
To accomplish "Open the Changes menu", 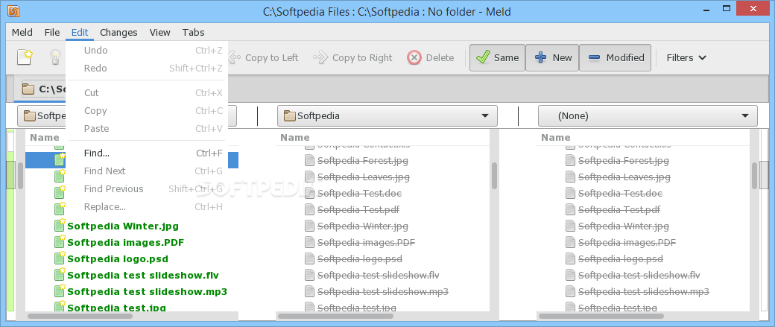I will pyautogui.click(x=118, y=33).
